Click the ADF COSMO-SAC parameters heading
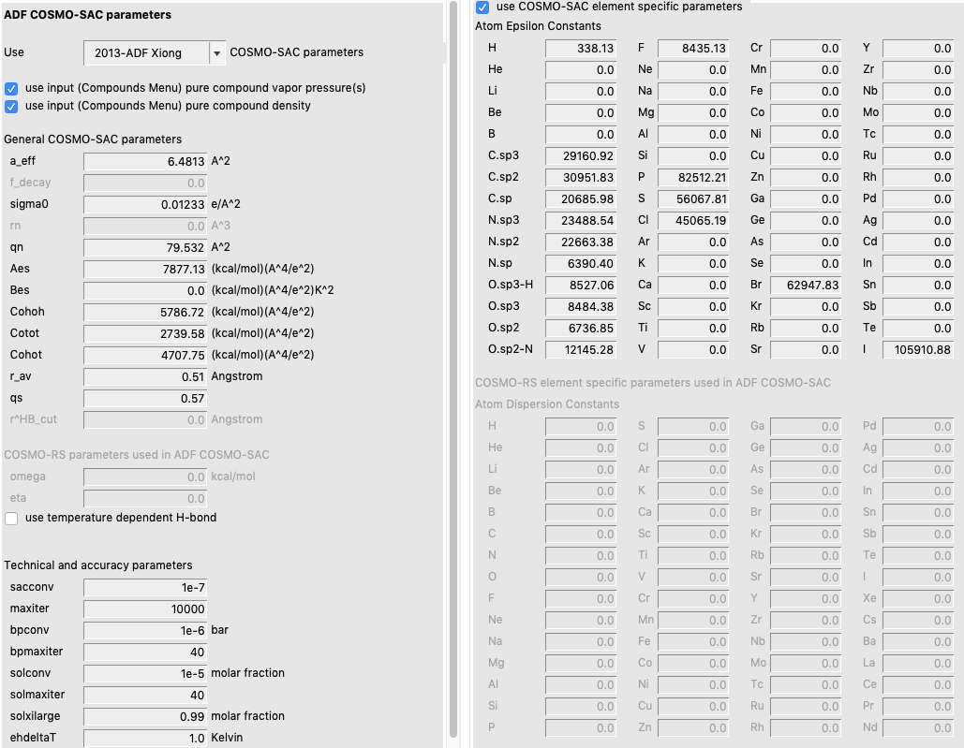 point(87,15)
